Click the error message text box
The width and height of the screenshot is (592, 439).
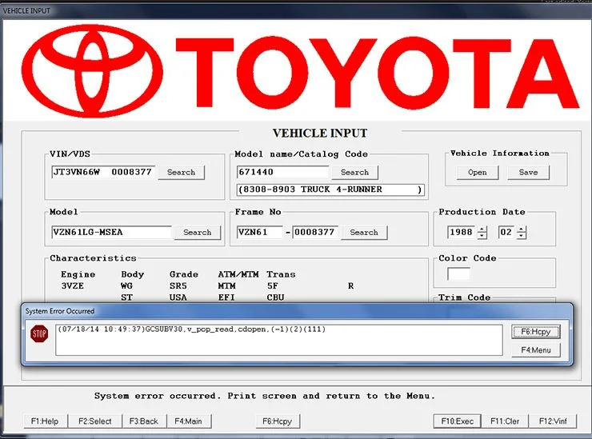tap(279, 340)
